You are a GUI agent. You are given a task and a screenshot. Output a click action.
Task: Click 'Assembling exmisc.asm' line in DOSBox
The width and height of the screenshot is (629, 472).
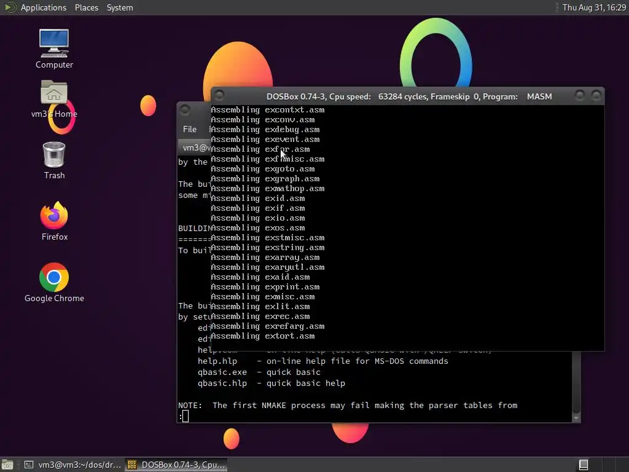(x=263, y=297)
